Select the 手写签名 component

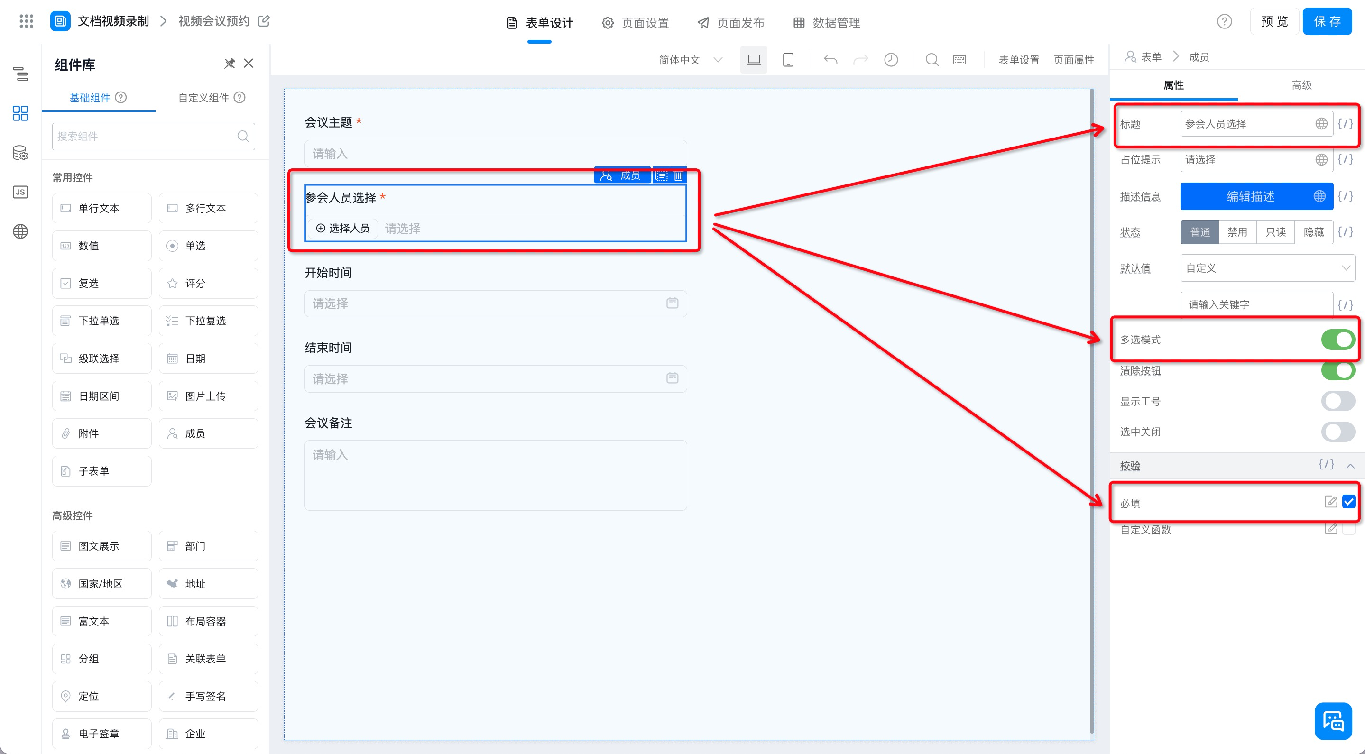click(208, 696)
